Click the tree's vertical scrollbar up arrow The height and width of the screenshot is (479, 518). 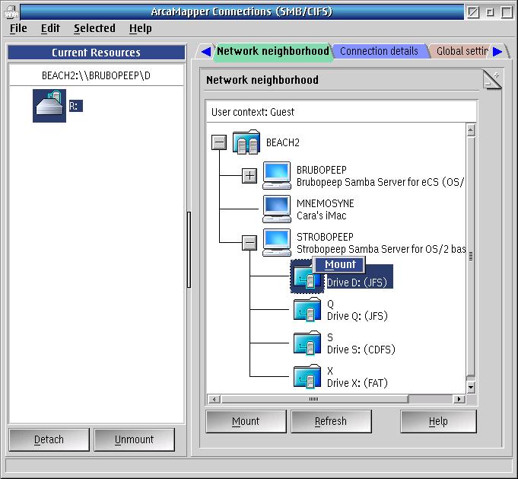471,130
